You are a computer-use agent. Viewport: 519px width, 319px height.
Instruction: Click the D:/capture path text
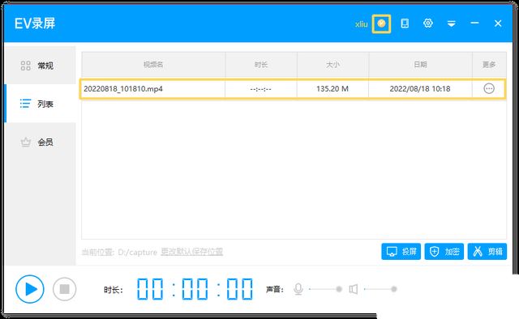click(x=137, y=253)
